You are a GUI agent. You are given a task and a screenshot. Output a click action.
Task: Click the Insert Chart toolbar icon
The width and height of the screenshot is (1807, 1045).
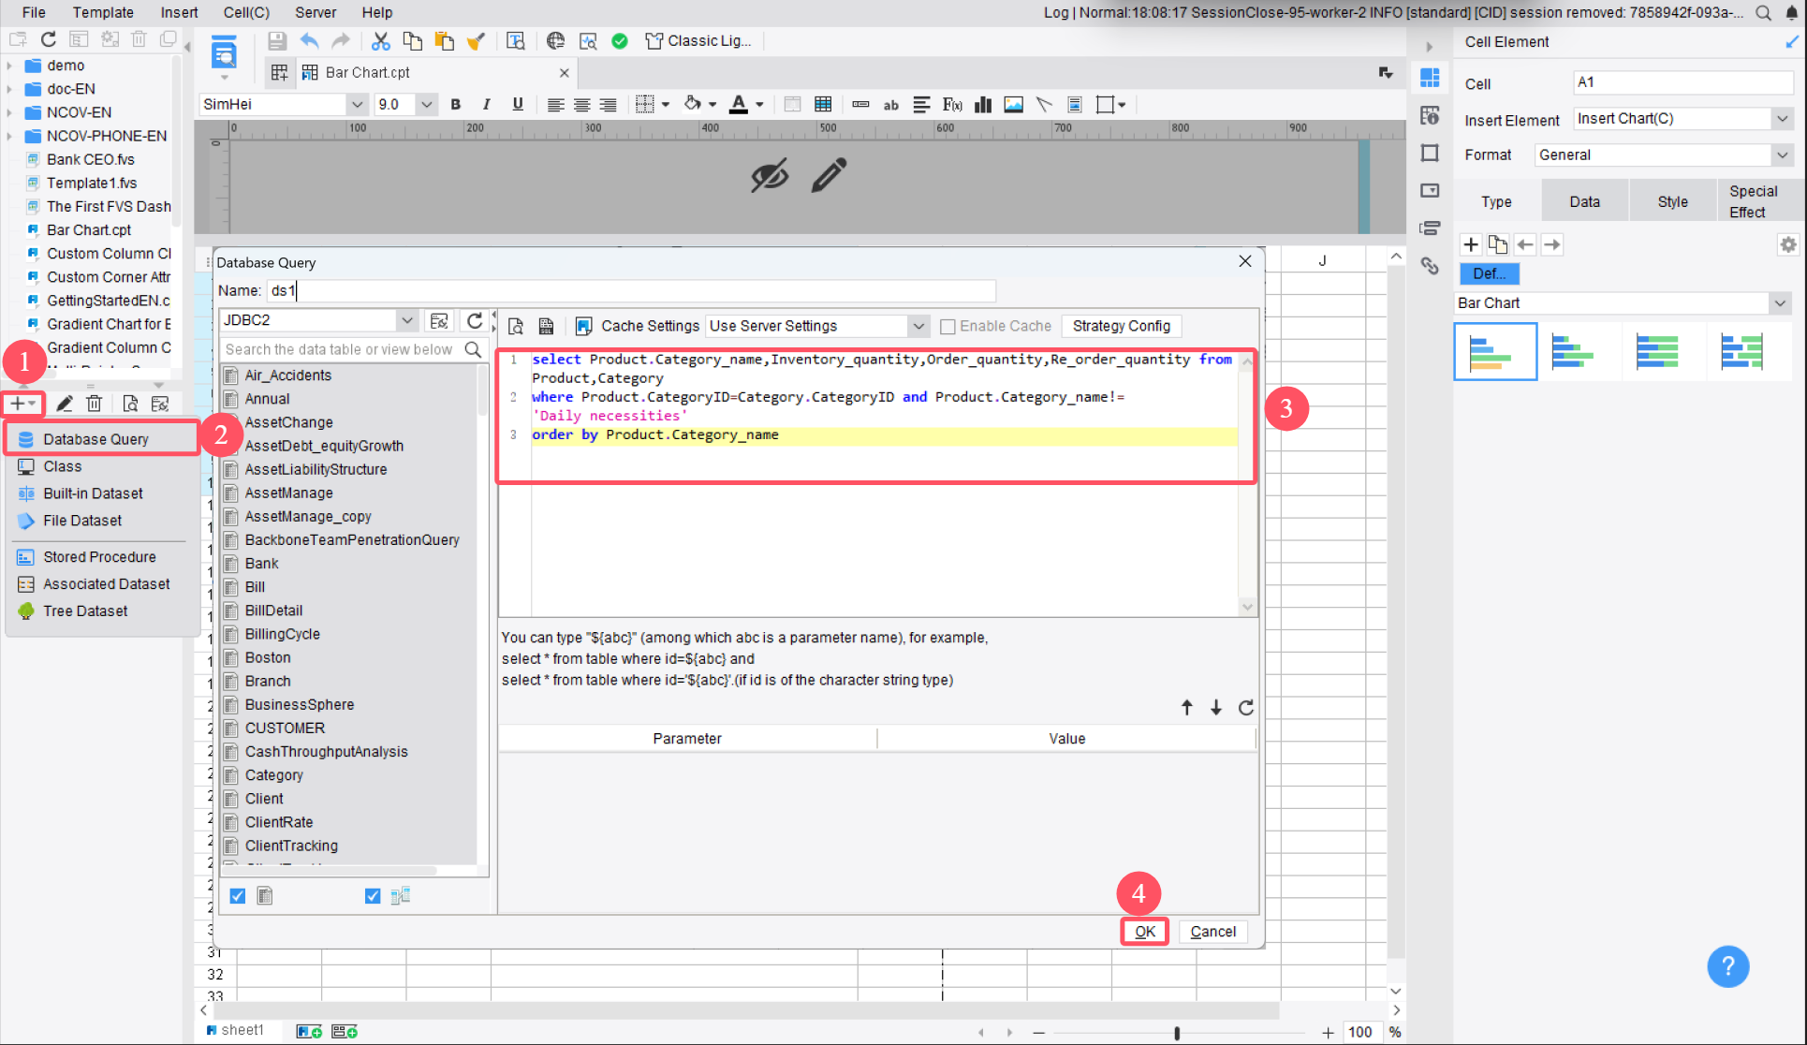[982, 104]
